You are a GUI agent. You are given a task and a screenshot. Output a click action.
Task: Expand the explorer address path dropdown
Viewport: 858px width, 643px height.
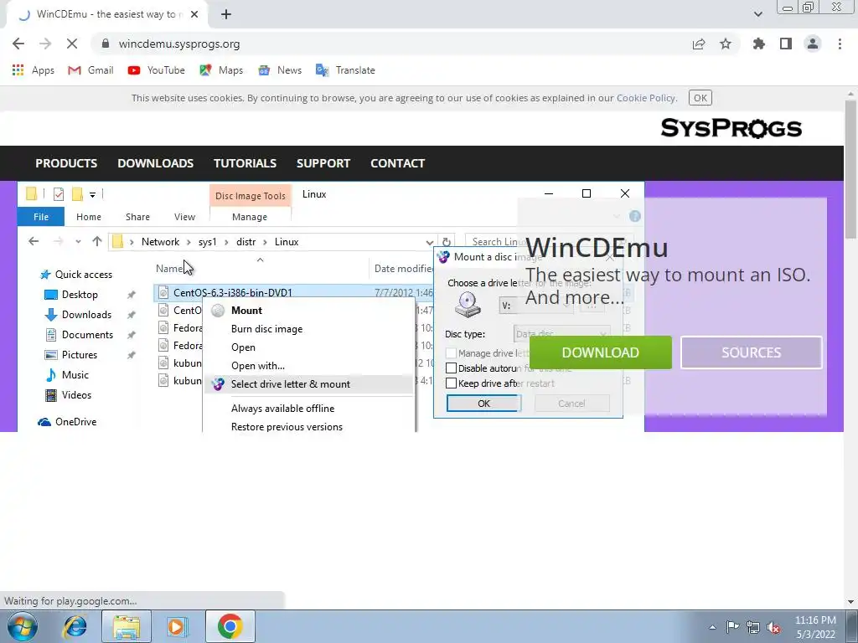pyautogui.click(x=430, y=242)
